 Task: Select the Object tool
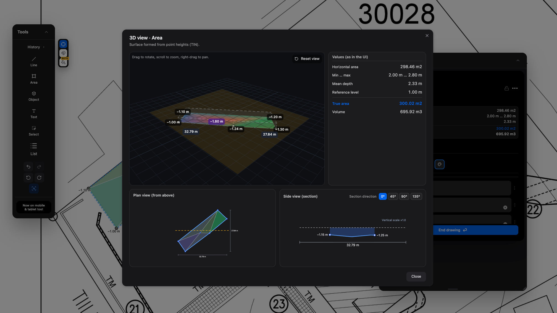34,96
